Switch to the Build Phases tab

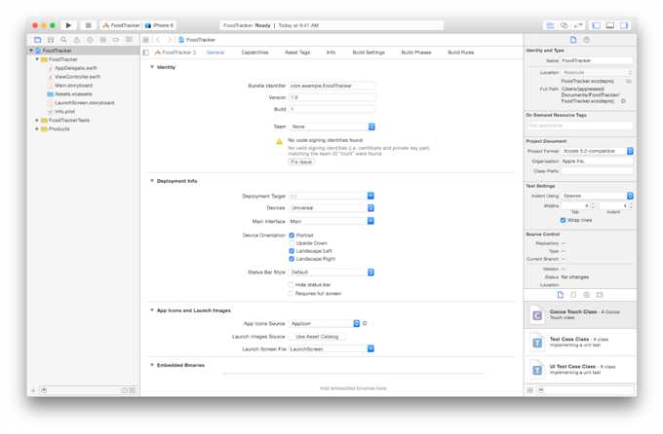click(416, 53)
